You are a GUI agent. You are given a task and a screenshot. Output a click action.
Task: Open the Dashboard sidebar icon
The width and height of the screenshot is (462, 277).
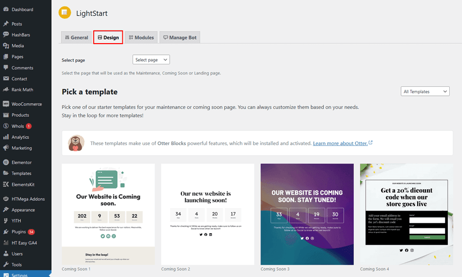6,9
